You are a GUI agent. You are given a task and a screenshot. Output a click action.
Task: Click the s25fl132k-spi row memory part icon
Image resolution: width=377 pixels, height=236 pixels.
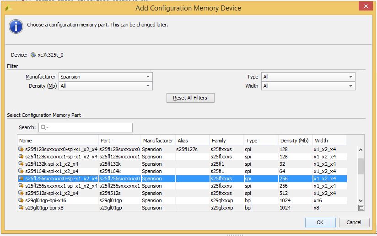point(21,164)
